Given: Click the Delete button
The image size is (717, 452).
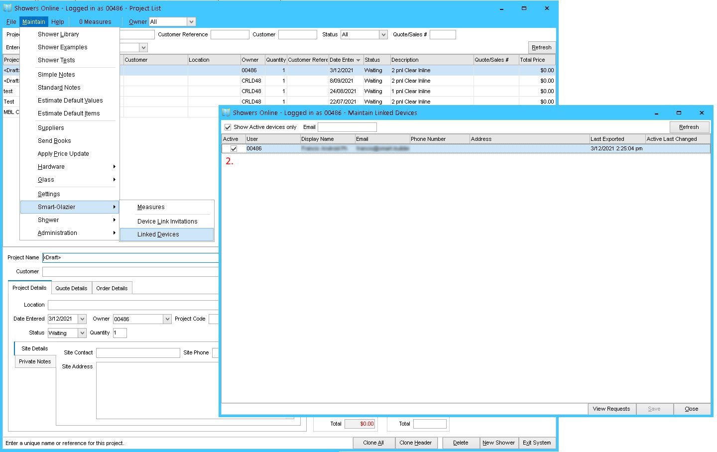Looking at the screenshot, I should point(461,443).
